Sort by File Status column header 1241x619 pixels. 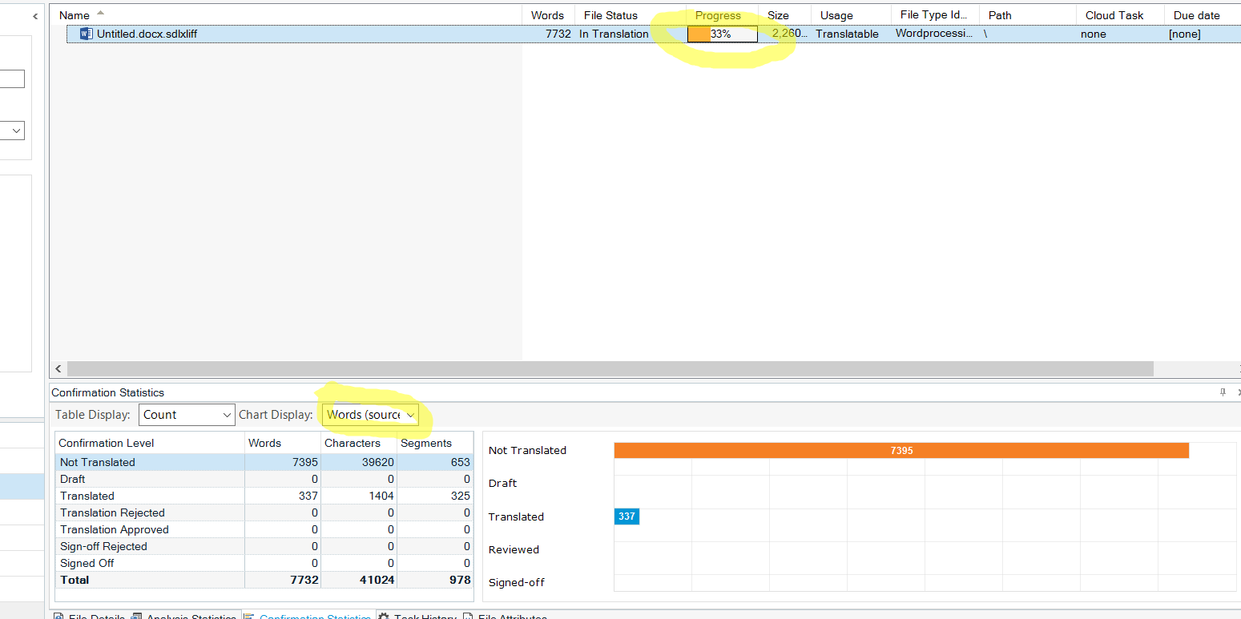[610, 15]
